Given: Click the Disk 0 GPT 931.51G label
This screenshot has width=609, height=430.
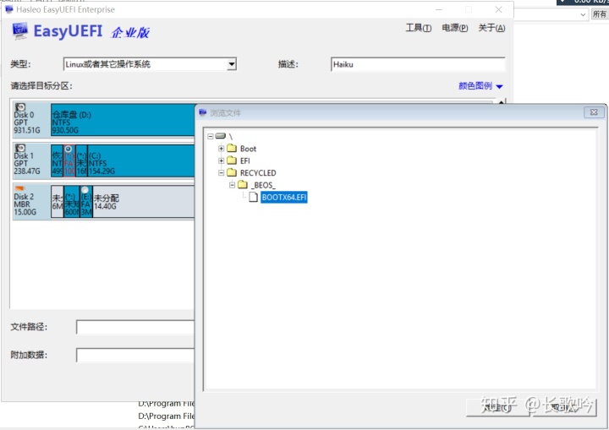Looking at the screenshot, I should pyautogui.click(x=27, y=122).
